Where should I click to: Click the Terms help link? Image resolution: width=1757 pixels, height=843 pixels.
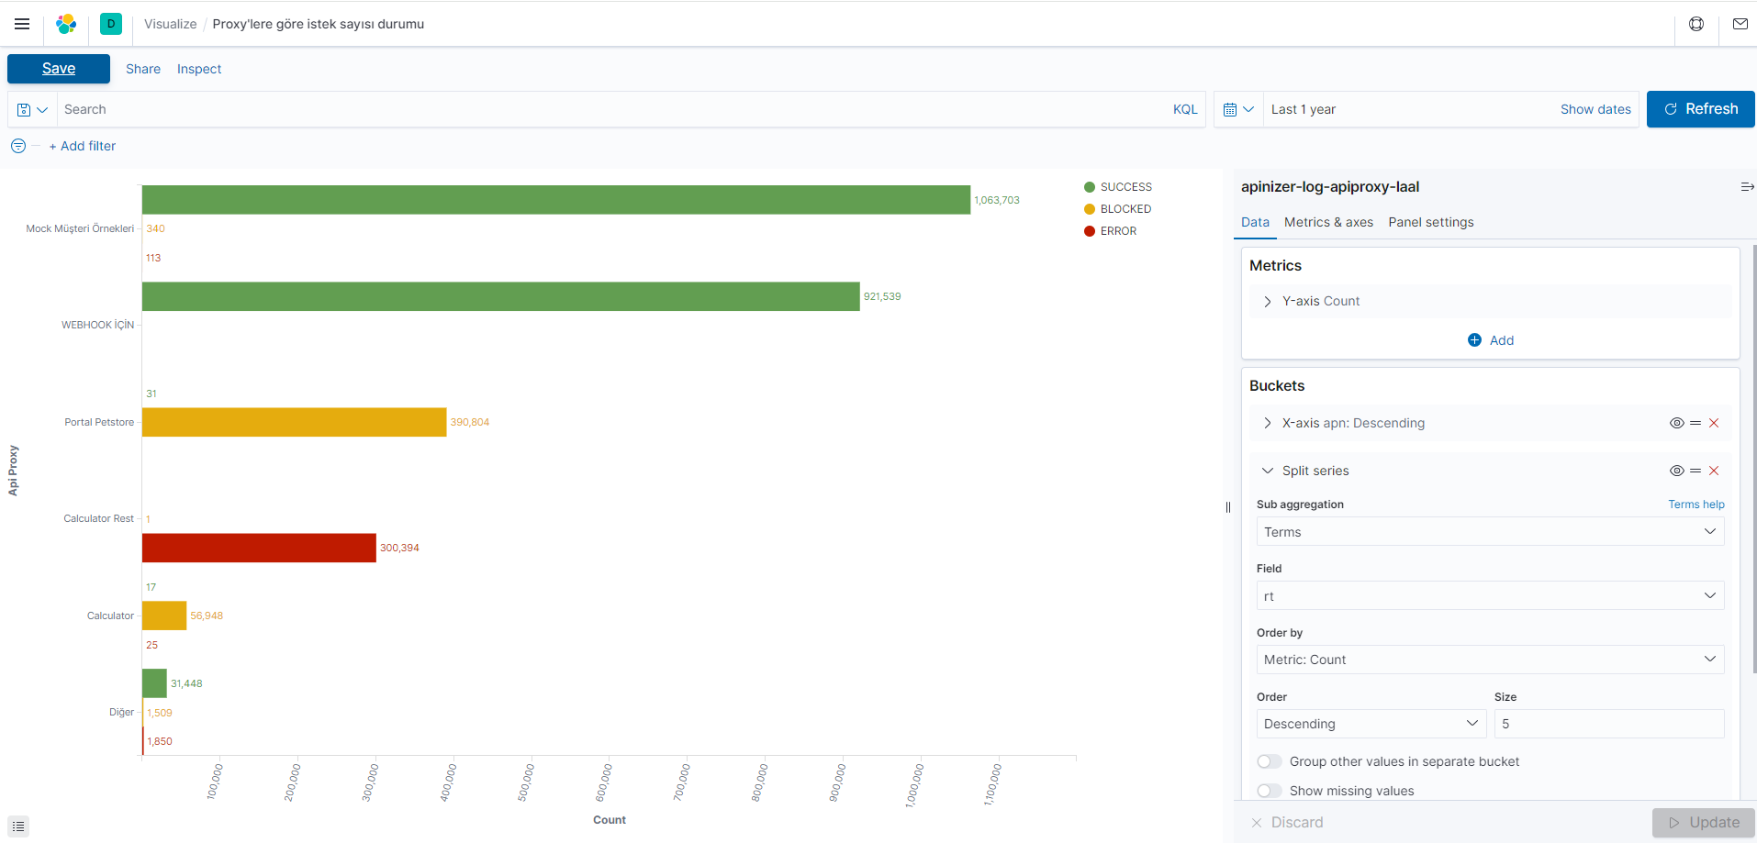click(1695, 504)
